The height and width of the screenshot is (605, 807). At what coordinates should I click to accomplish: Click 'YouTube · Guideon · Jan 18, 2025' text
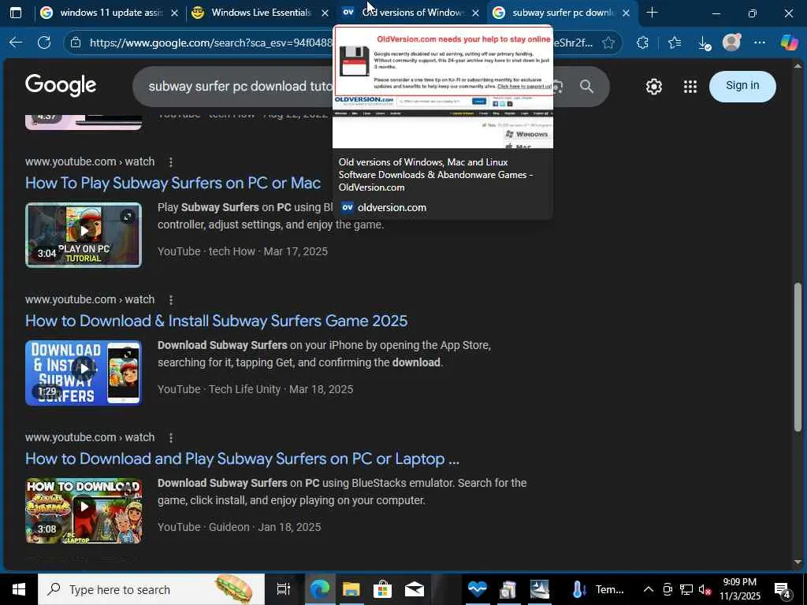coord(239,527)
